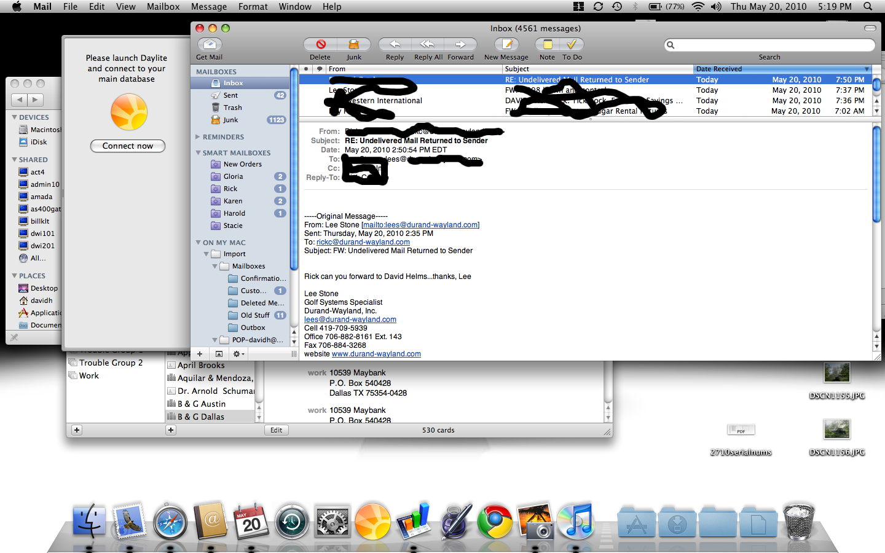The image size is (885, 553).
Task: Select B & G Dallas contact
Action: pos(210,417)
